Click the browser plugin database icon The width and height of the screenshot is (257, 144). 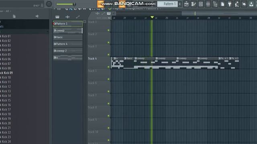click(x=37, y=16)
